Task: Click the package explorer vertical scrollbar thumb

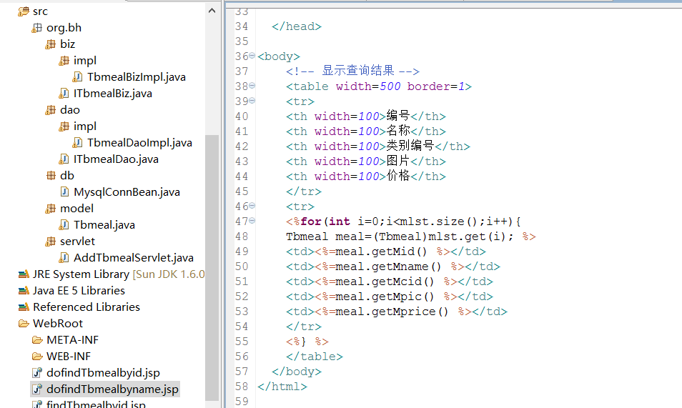Action: pyautogui.click(x=212, y=267)
